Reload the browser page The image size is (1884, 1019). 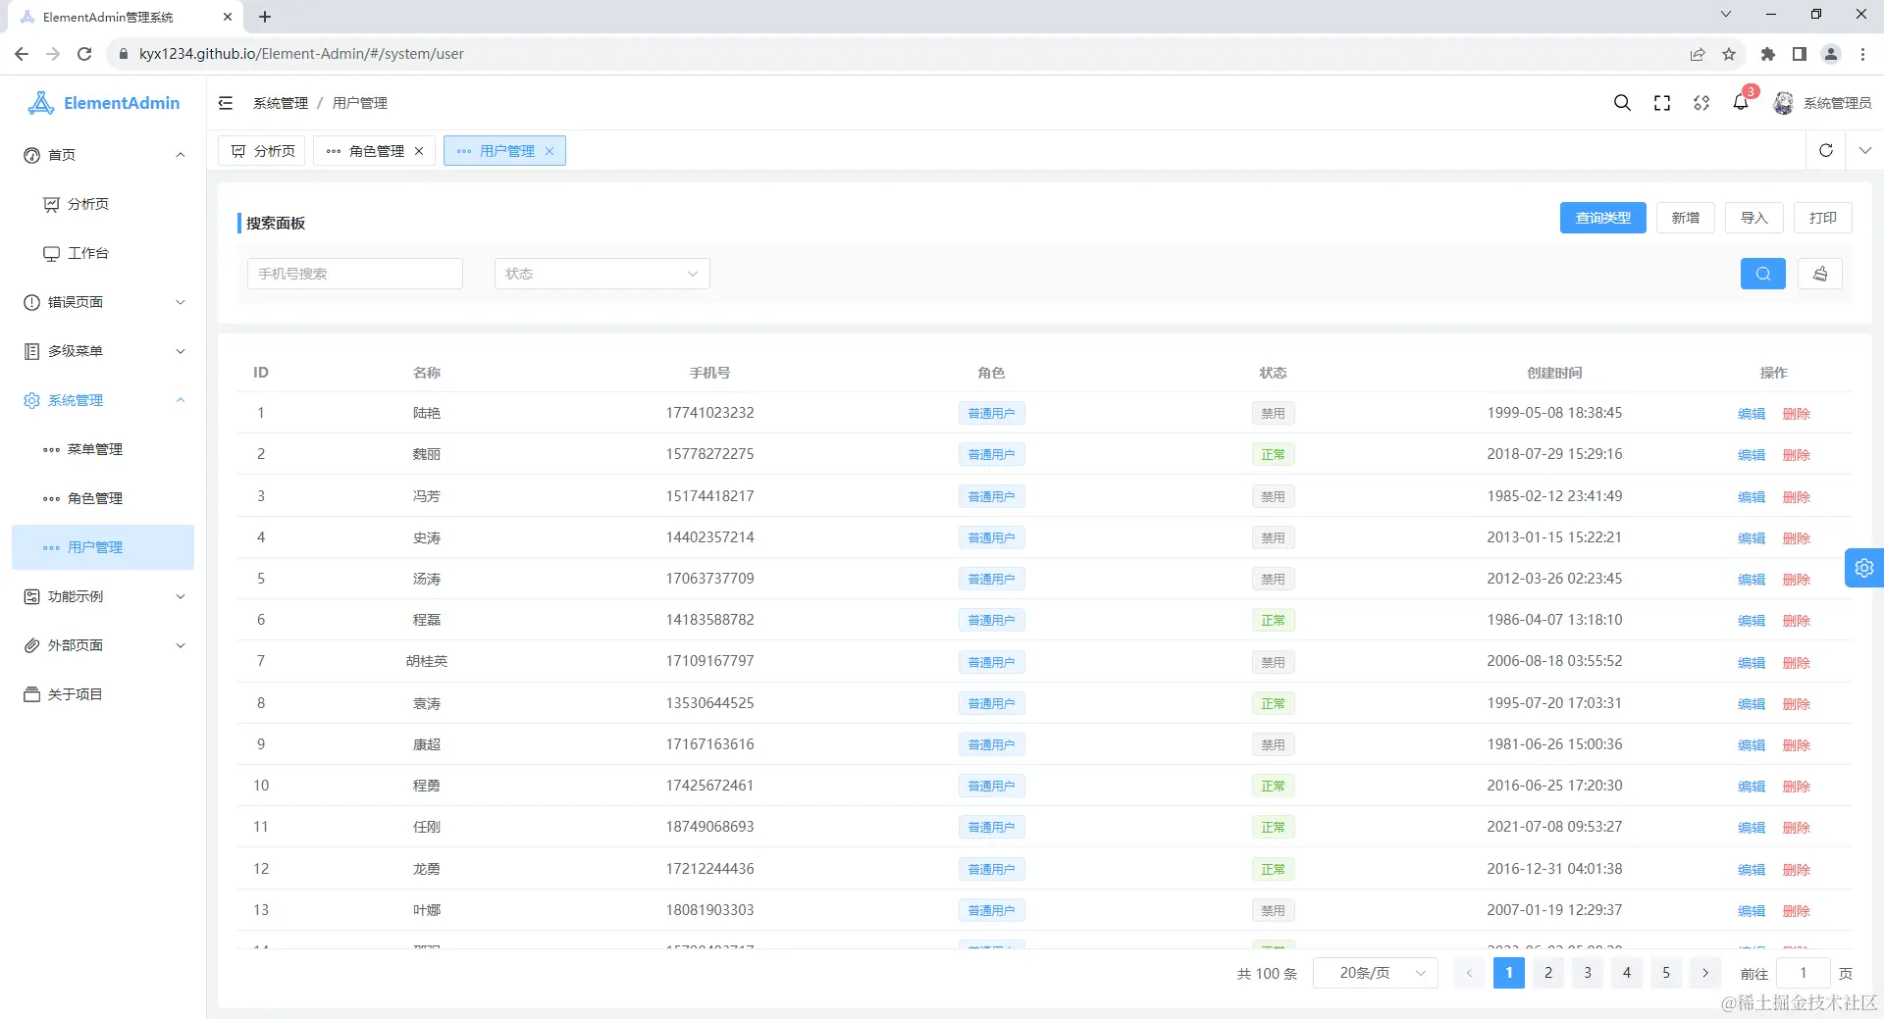tap(84, 54)
